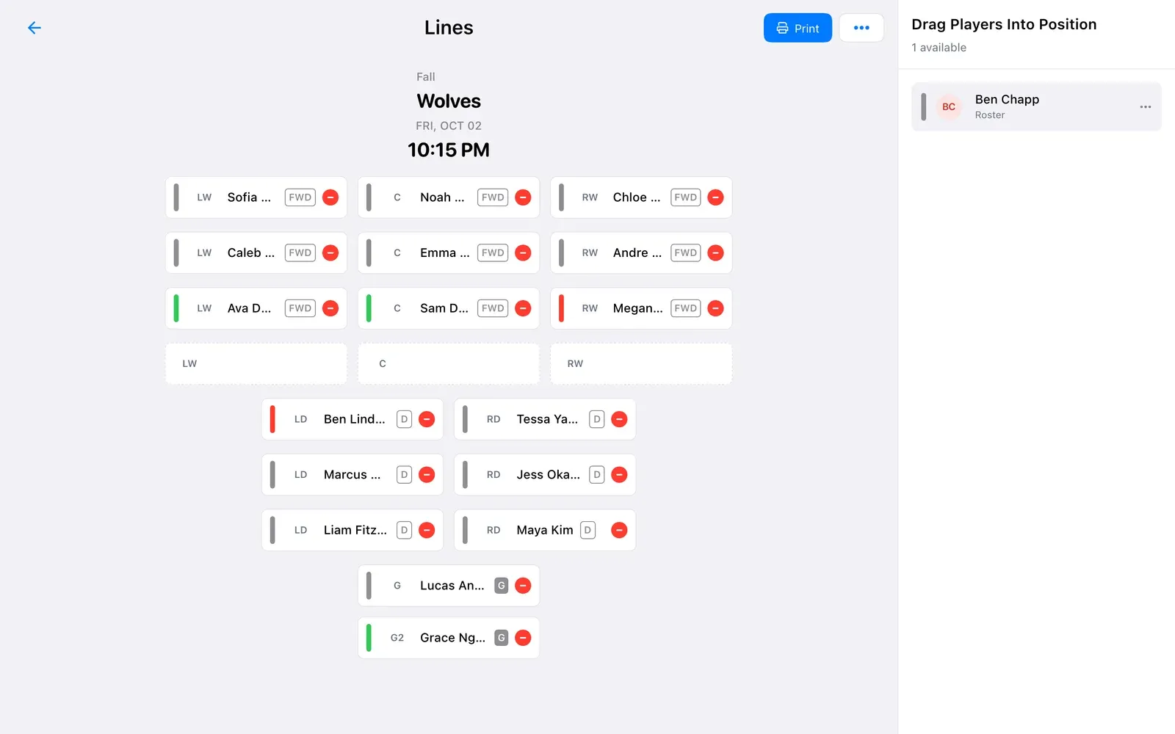Remove Marcus from left defense
This screenshot has height=734, width=1175.
point(427,475)
